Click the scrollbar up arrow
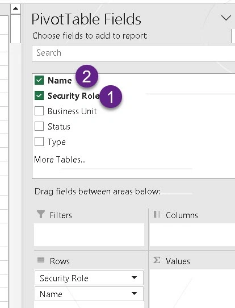This screenshot has height=308, width=235. pos(15,9)
